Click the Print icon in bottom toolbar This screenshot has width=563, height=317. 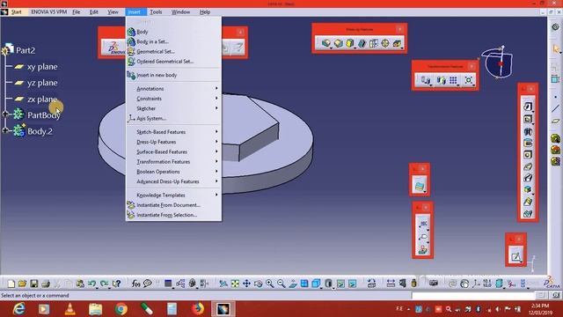[x=45, y=284]
